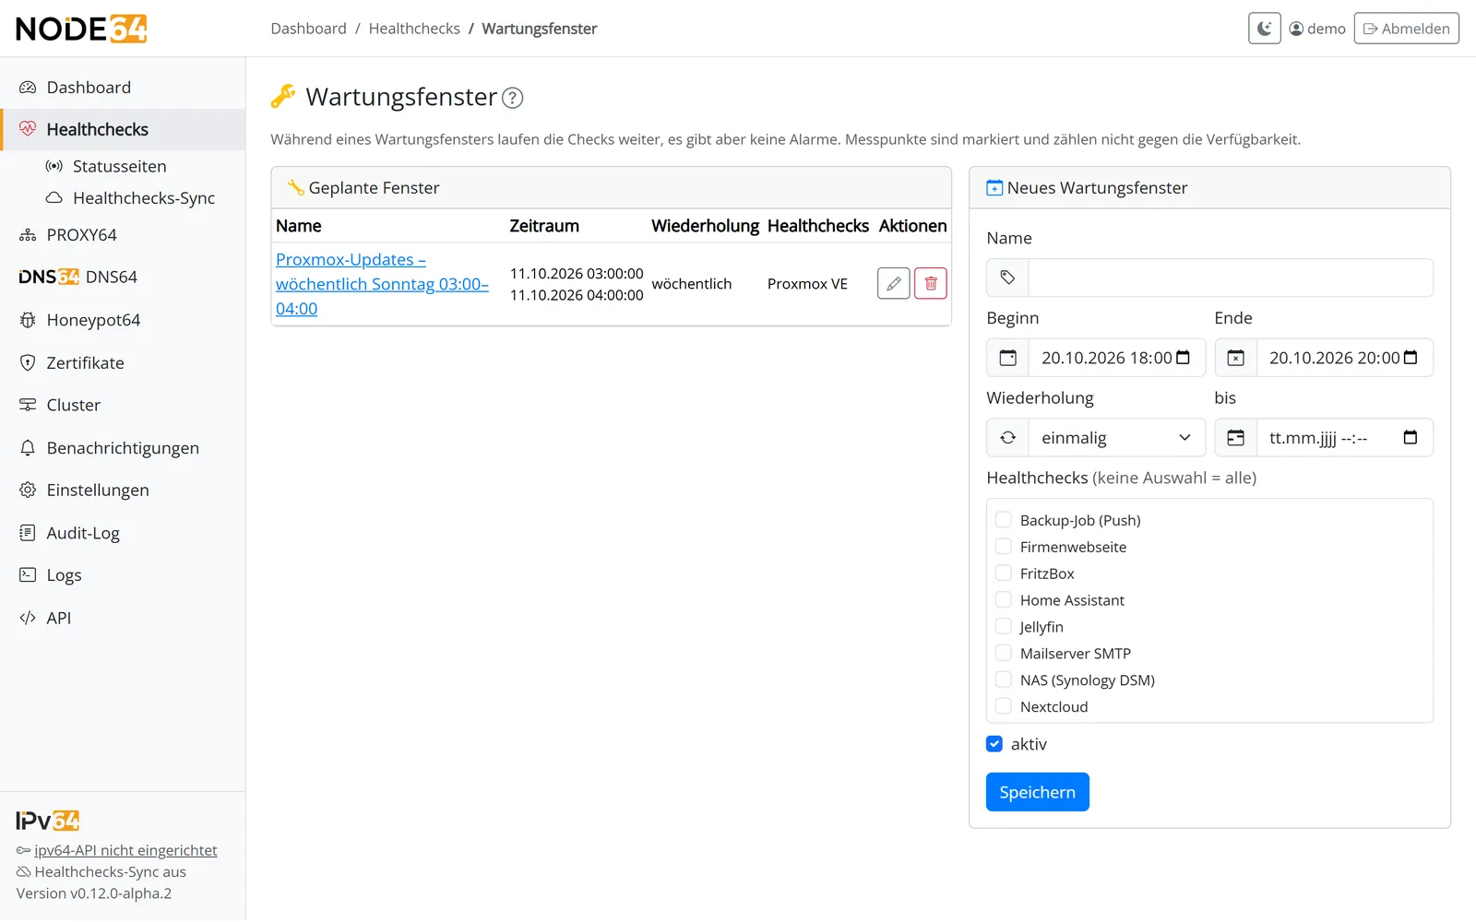Open Honeypot64 section
Viewport: 1476px width, 922px height.
[123, 320]
